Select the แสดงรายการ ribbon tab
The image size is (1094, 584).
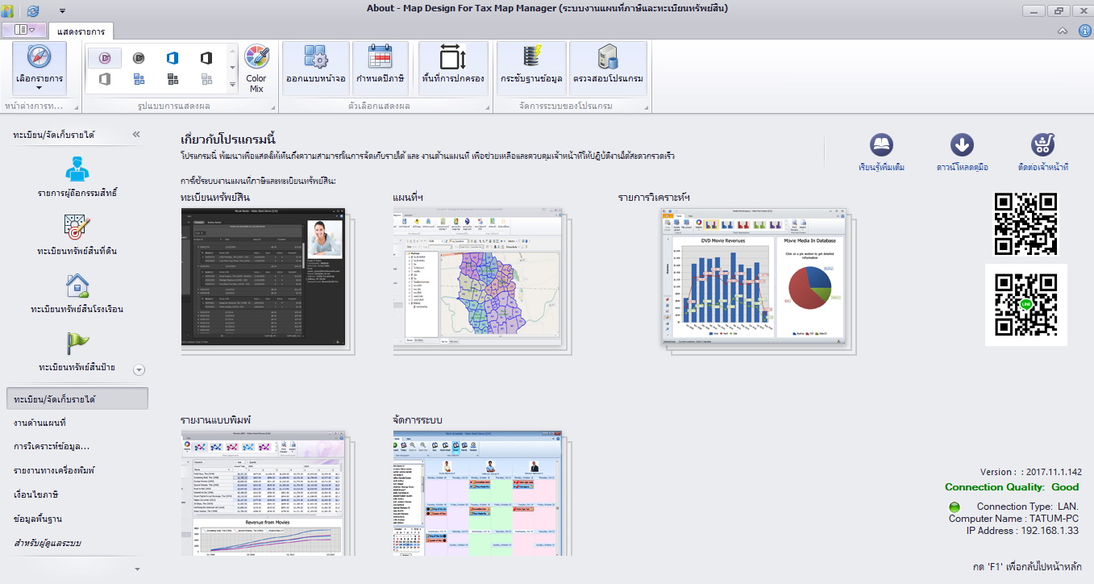click(x=81, y=31)
